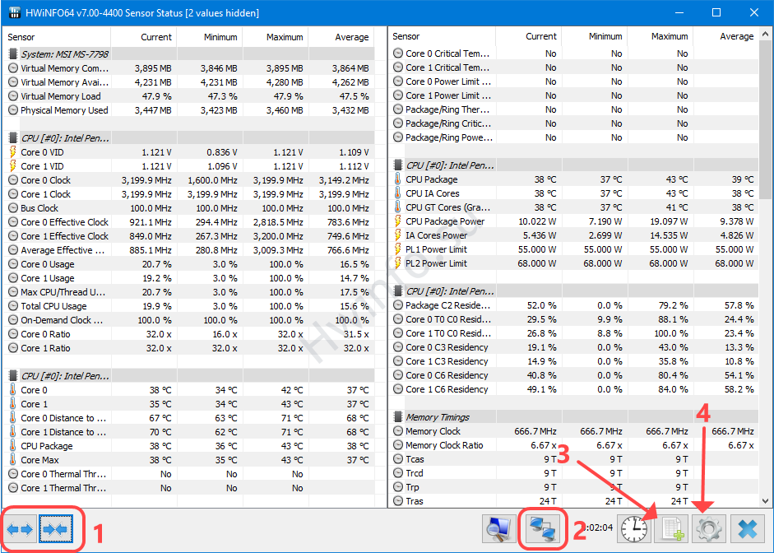Select the Total CPU Usage row
The width and height of the screenshot is (774, 553).
pos(53,306)
